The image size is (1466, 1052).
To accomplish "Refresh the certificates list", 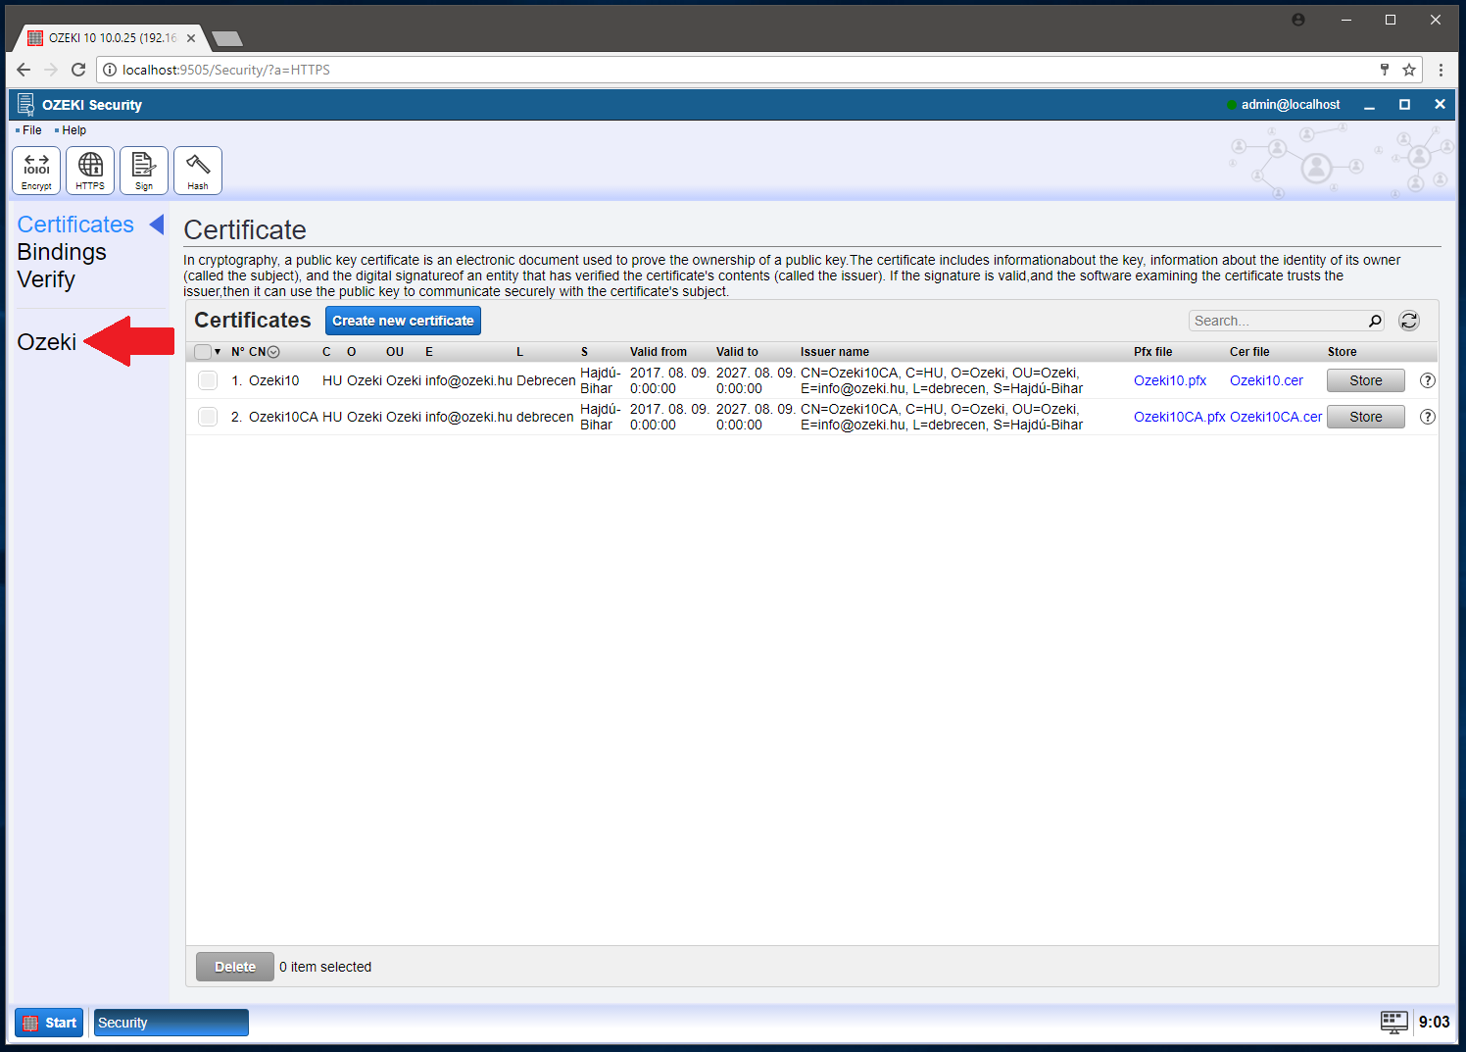I will coord(1409,321).
